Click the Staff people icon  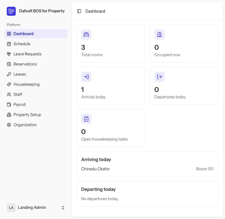9,94
